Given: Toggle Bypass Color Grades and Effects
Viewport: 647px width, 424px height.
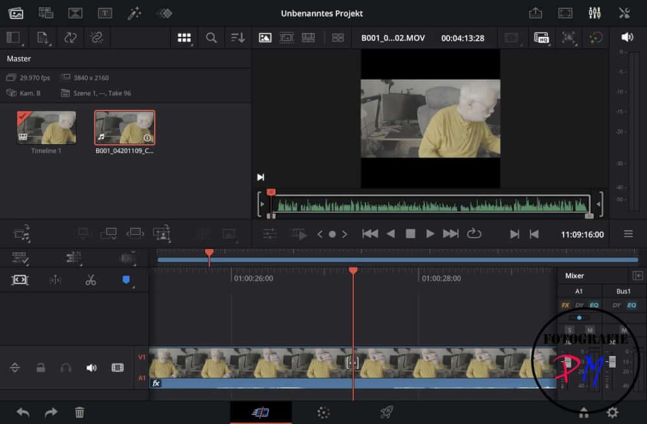Looking at the screenshot, I should coord(595,38).
